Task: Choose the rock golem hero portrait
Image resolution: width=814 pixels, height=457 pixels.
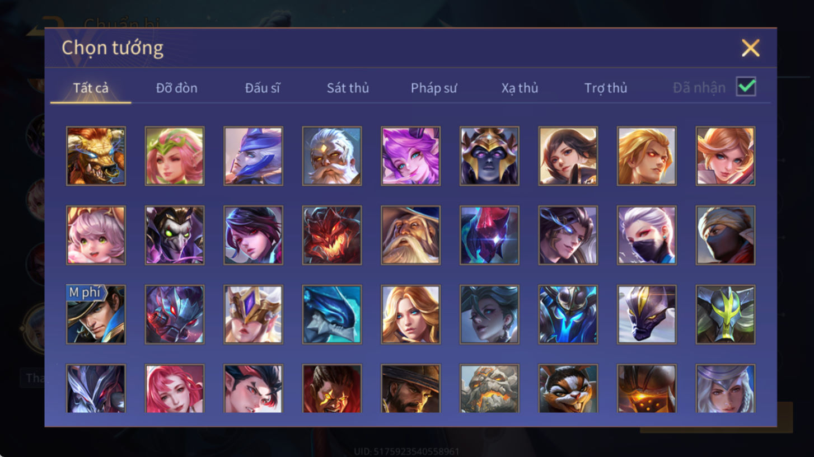Action: click(489, 389)
